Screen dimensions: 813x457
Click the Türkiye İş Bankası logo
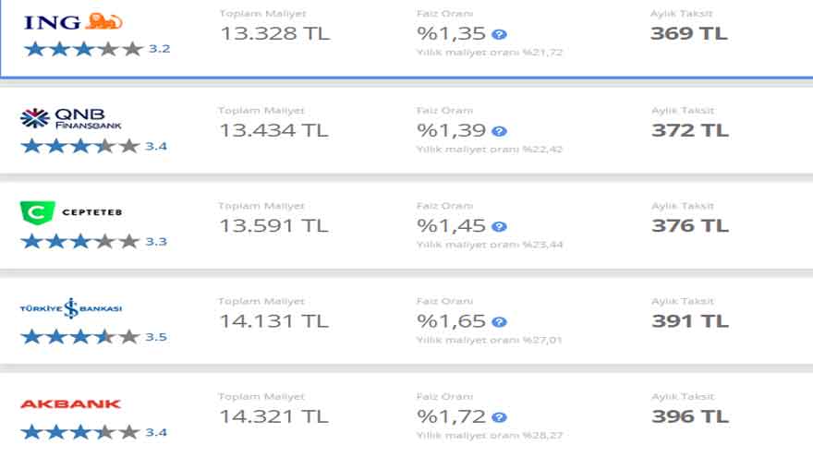[71, 307]
